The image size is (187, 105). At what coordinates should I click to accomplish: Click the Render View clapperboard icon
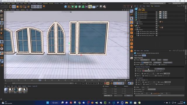124,7
